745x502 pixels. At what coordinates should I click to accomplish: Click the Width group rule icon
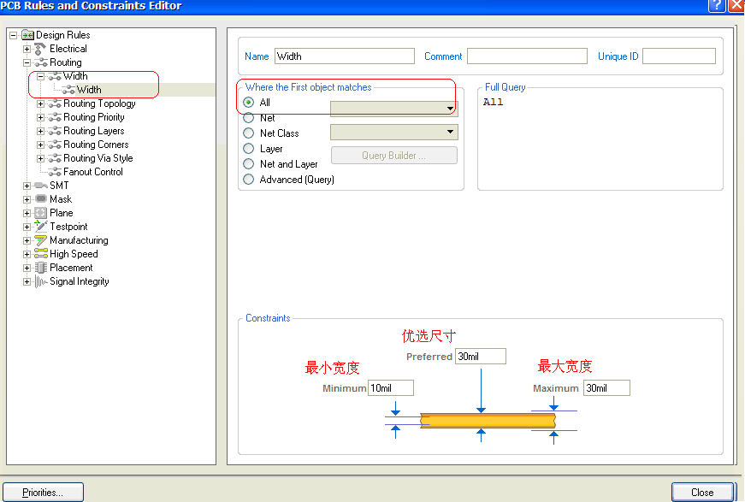click(55, 76)
